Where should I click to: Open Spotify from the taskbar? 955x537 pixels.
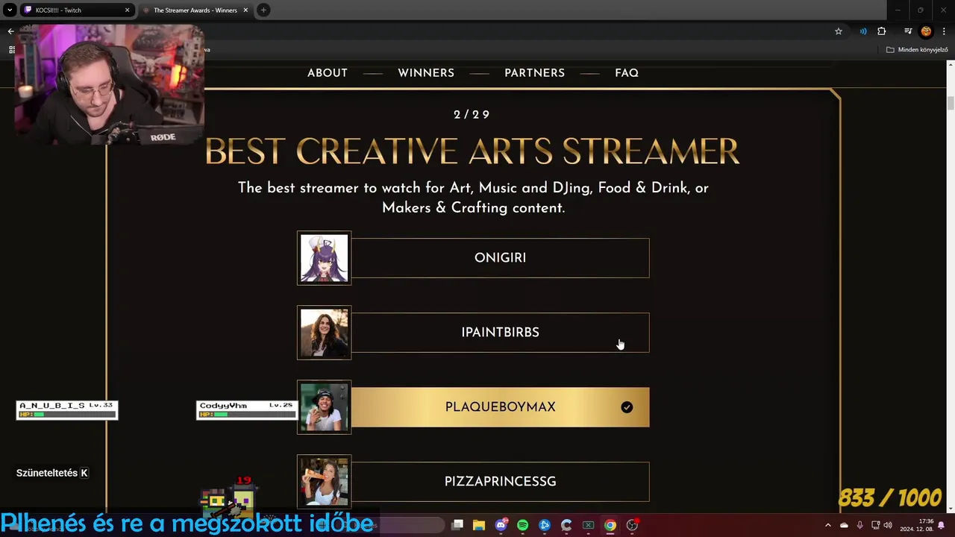pyautogui.click(x=522, y=525)
